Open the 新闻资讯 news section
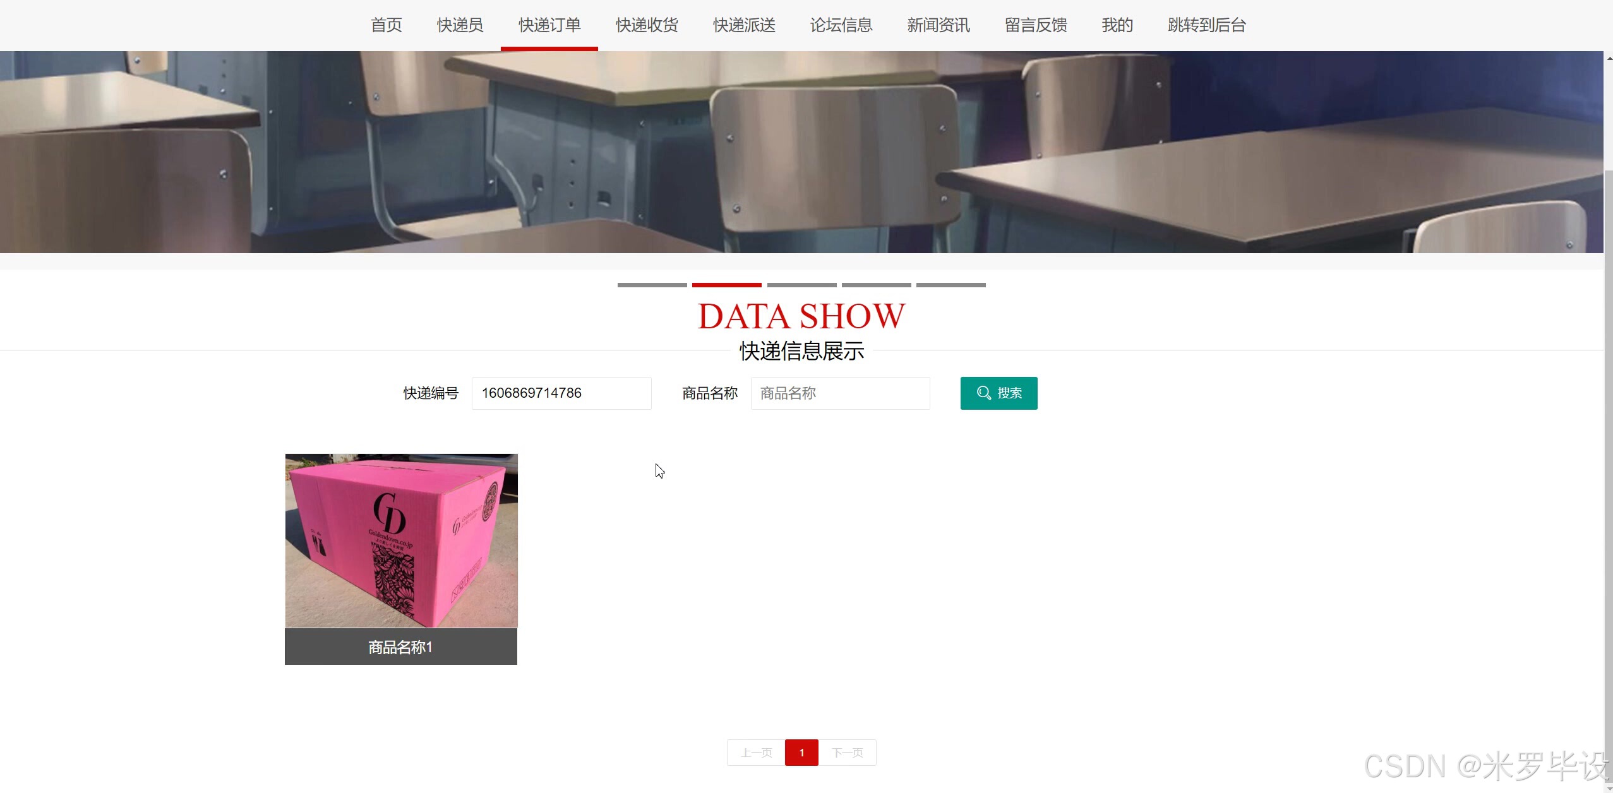The width and height of the screenshot is (1613, 793). pyautogui.click(x=938, y=25)
